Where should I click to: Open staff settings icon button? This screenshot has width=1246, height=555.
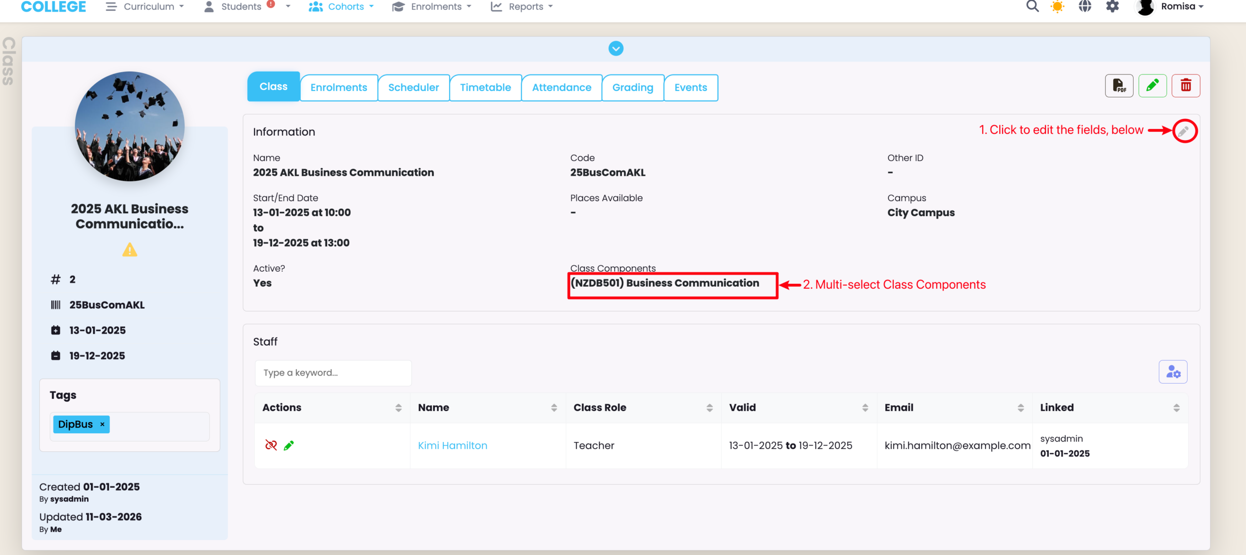pyautogui.click(x=1173, y=372)
